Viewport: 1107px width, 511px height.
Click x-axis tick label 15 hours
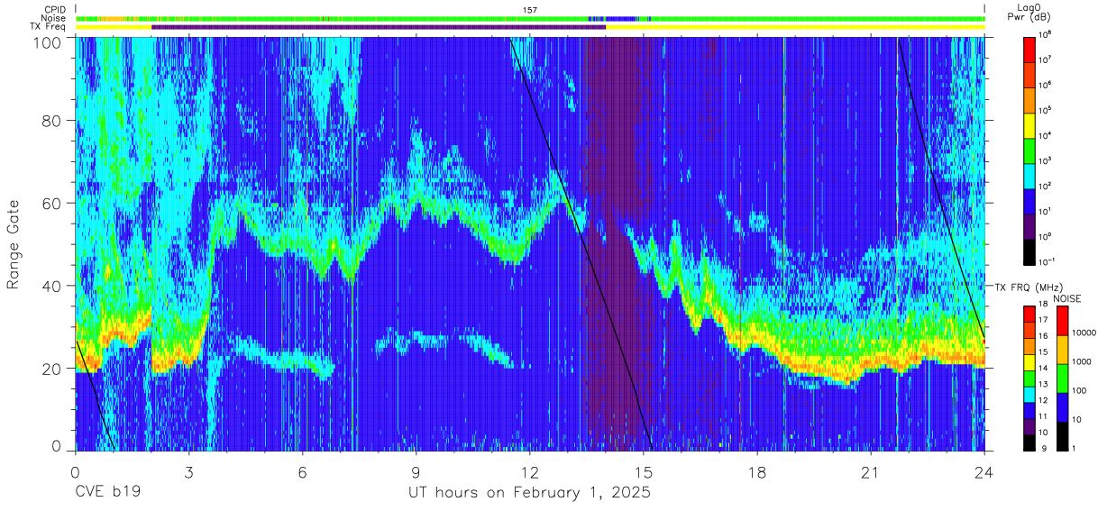[644, 471]
